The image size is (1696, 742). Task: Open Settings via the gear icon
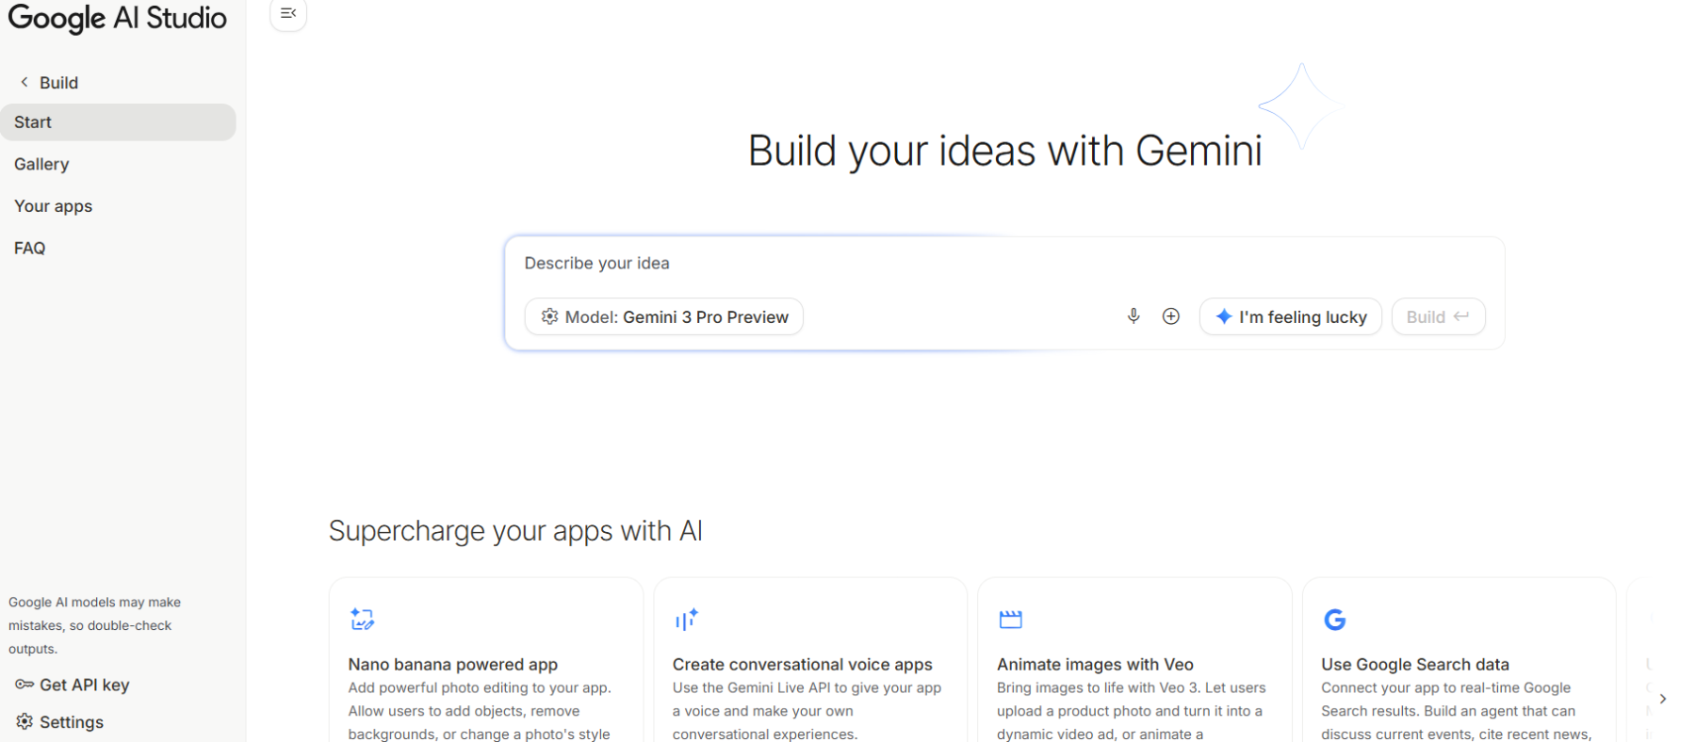[24, 721]
